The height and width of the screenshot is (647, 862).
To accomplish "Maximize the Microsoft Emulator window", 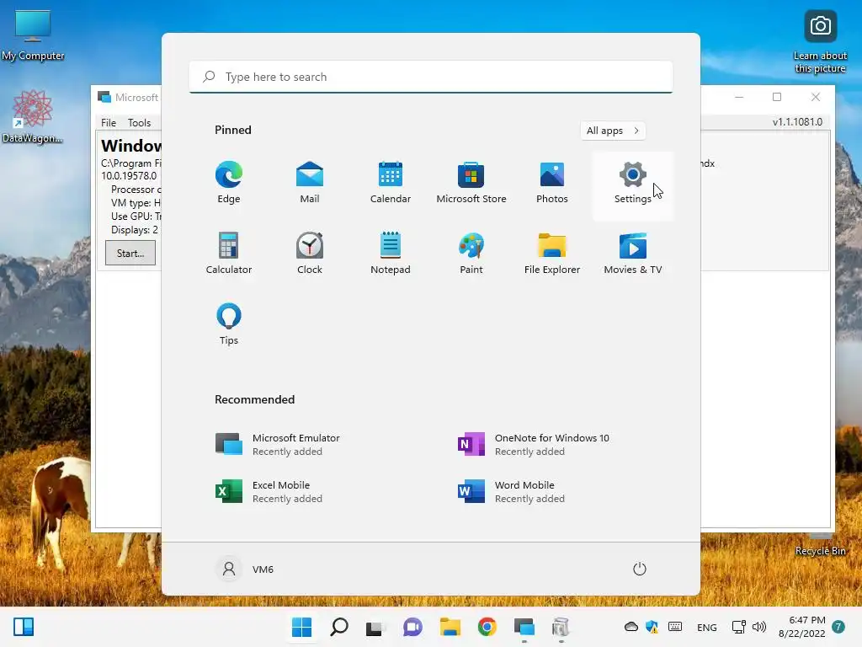I will (777, 98).
